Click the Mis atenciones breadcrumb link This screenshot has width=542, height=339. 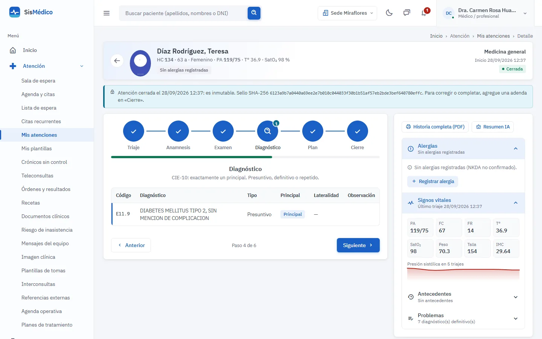coord(493,36)
